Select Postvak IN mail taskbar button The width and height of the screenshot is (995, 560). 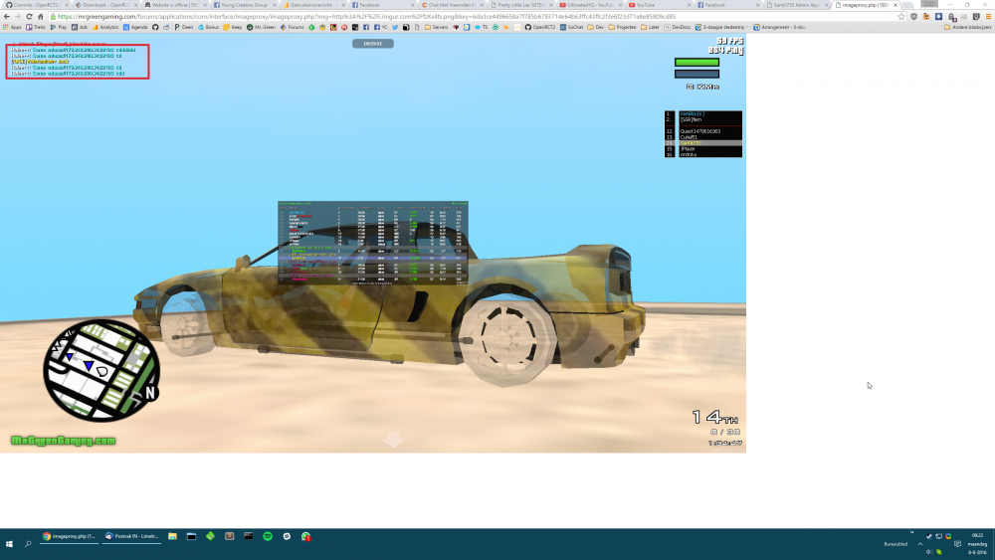pos(132,536)
